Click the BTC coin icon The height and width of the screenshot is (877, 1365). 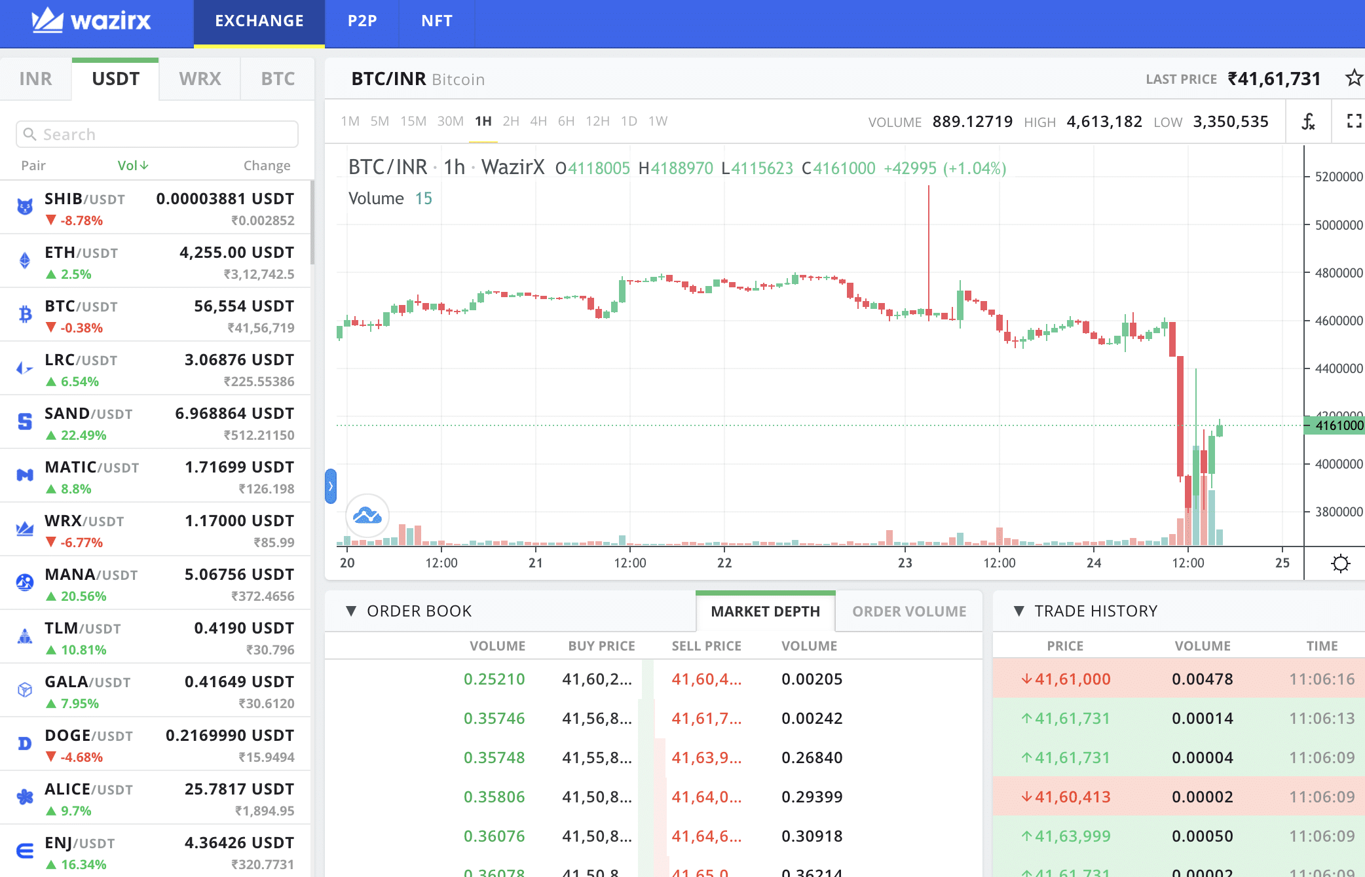point(25,315)
